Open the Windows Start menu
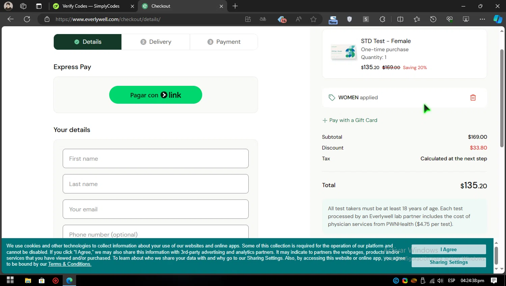The height and width of the screenshot is (286, 506). pos(10,280)
